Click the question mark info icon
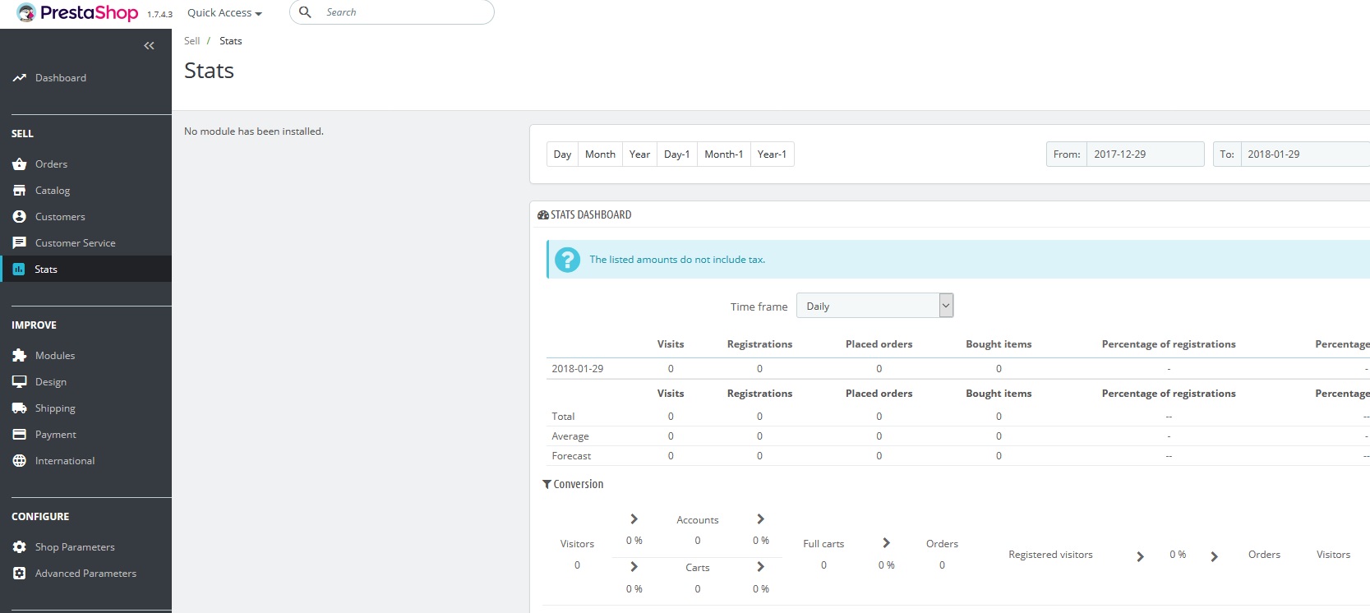The width and height of the screenshot is (1370, 613). click(x=567, y=260)
